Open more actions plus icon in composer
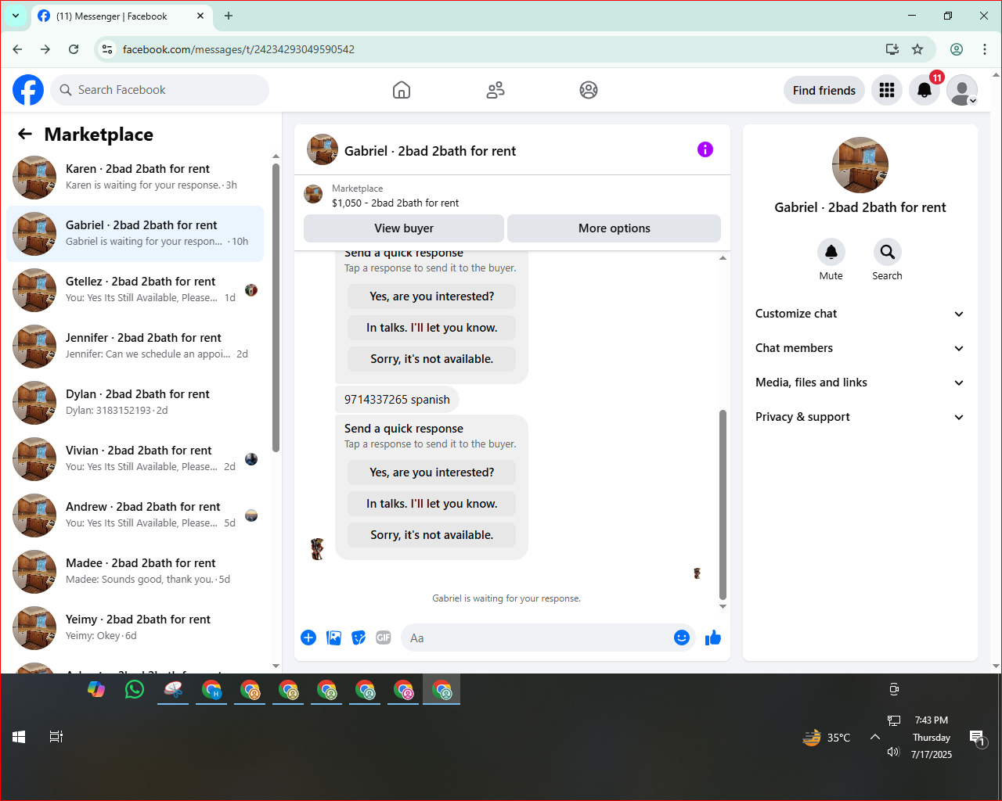 point(308,638)
